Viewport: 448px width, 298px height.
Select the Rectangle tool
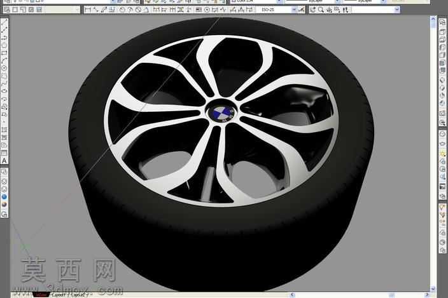[x=4, y=53]
